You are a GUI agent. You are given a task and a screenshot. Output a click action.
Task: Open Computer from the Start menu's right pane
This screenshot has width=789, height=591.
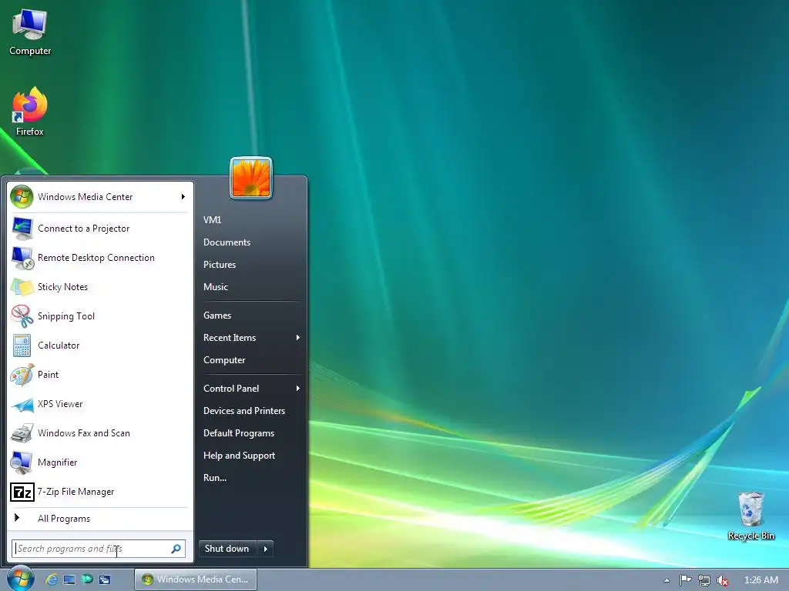[250, 360]
